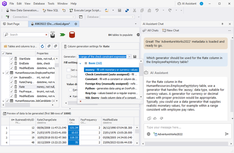Open the Tools menu
Viewport: 234px width, 153px height.
click(x=51, y=4)
